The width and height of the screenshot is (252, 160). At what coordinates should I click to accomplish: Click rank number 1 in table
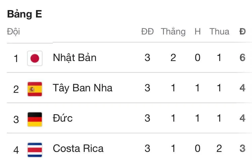[x=16, y=59]
